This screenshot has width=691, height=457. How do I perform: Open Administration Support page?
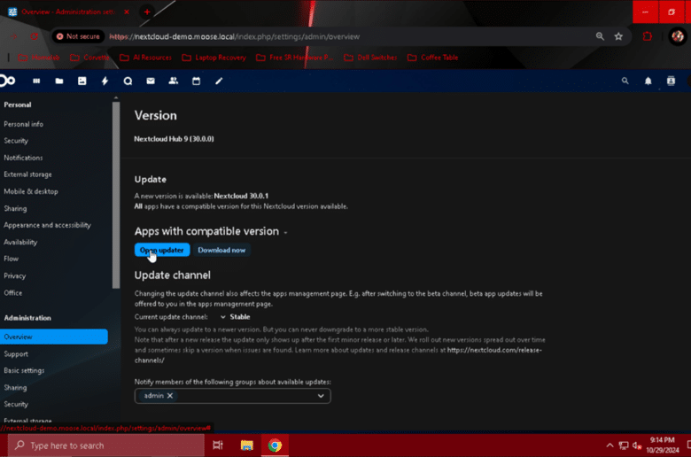(x=16, y=354)
